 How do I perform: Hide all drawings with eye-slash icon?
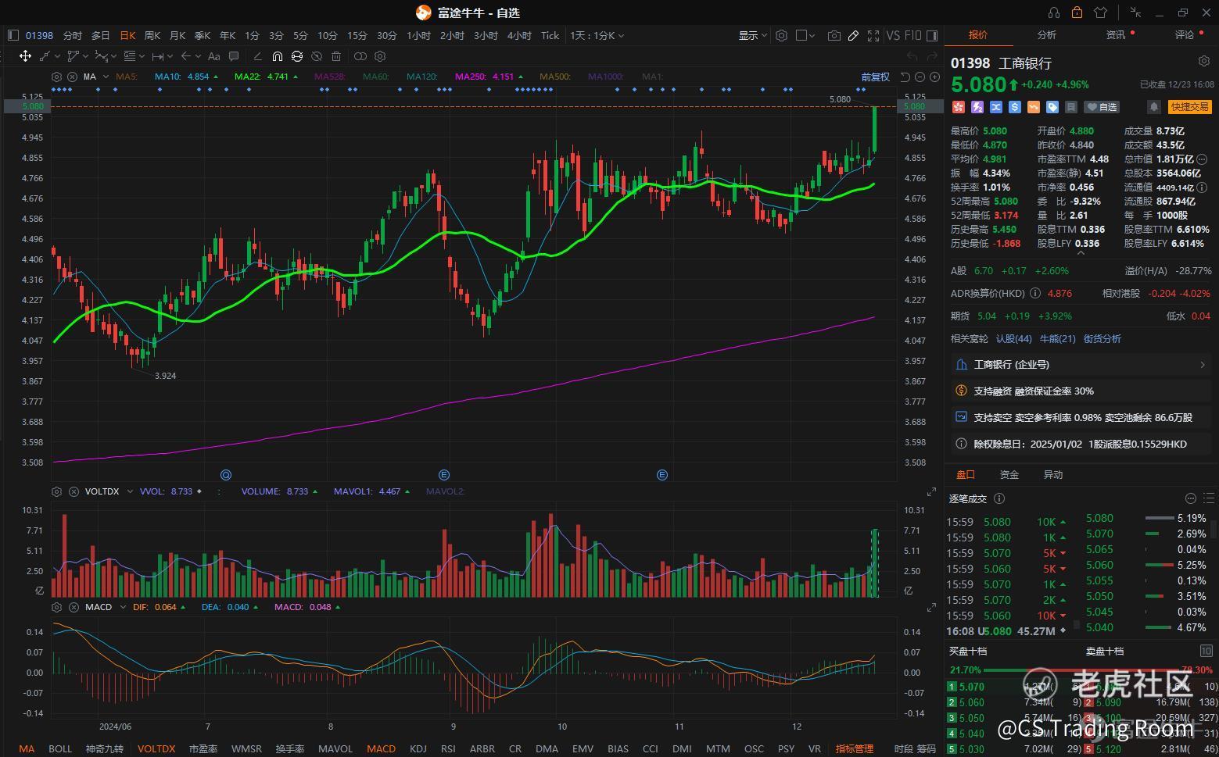(x=317, y=56)
